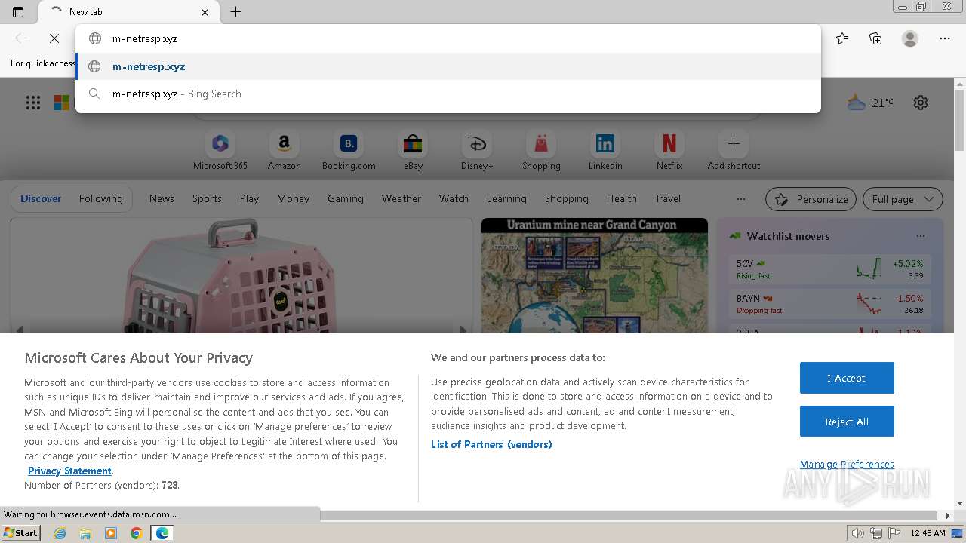Go back to previous page
966x543 pixels.
tap(21, 38)
